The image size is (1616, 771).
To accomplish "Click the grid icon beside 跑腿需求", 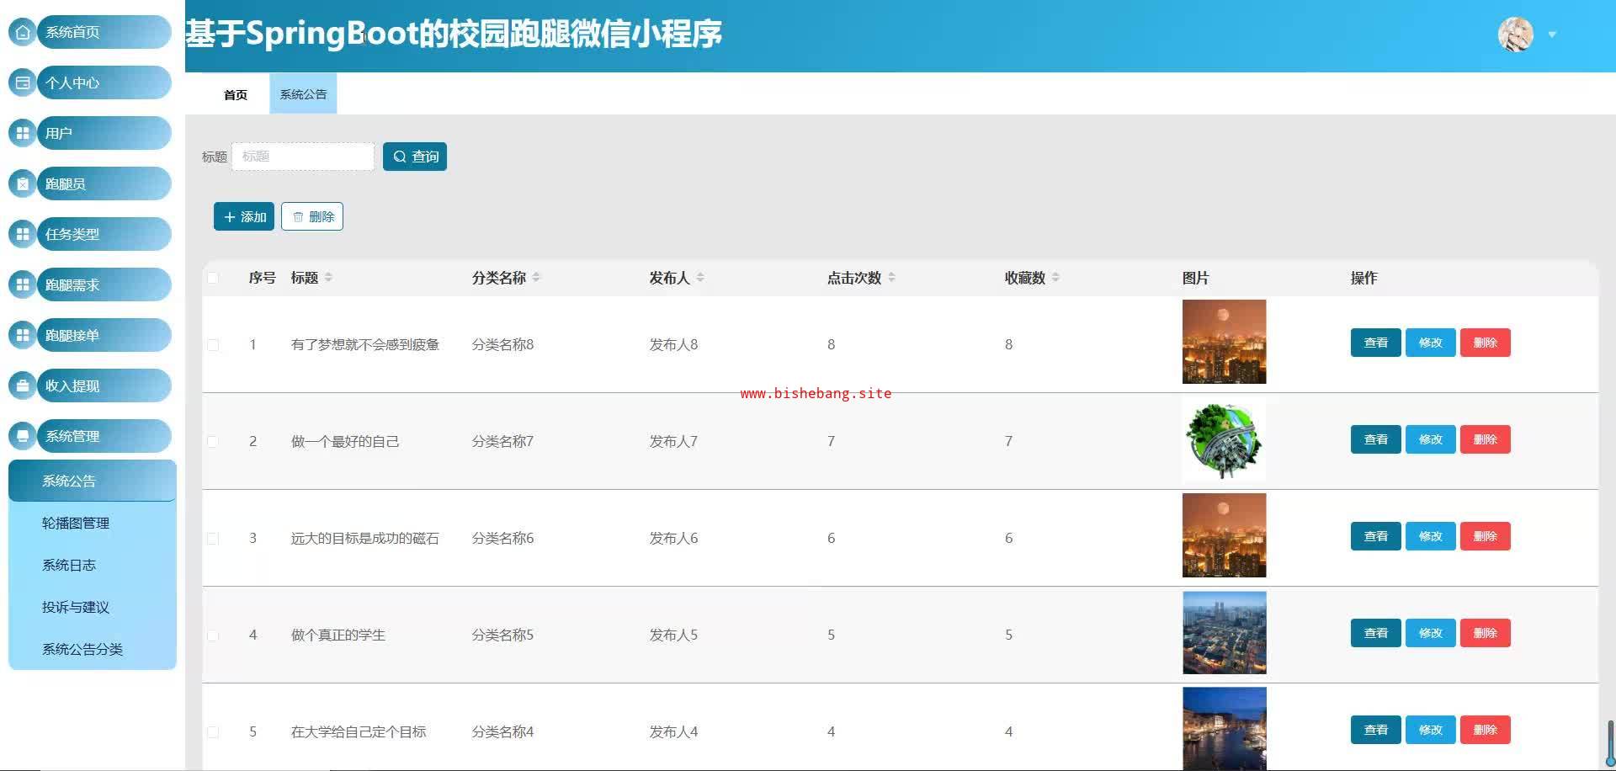I will click(23, 284).
